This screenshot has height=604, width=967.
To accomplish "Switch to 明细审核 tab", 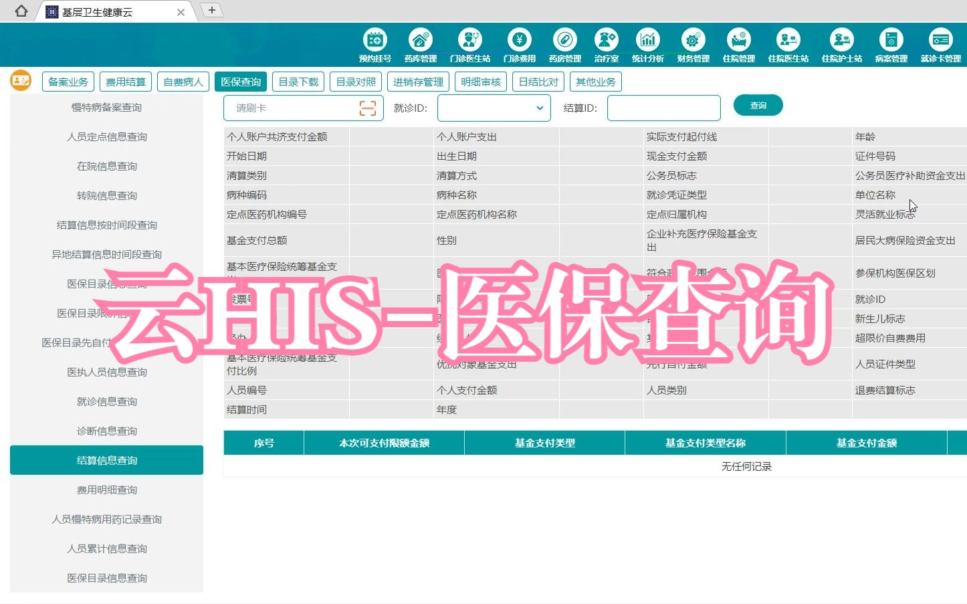I will (481, 82).
